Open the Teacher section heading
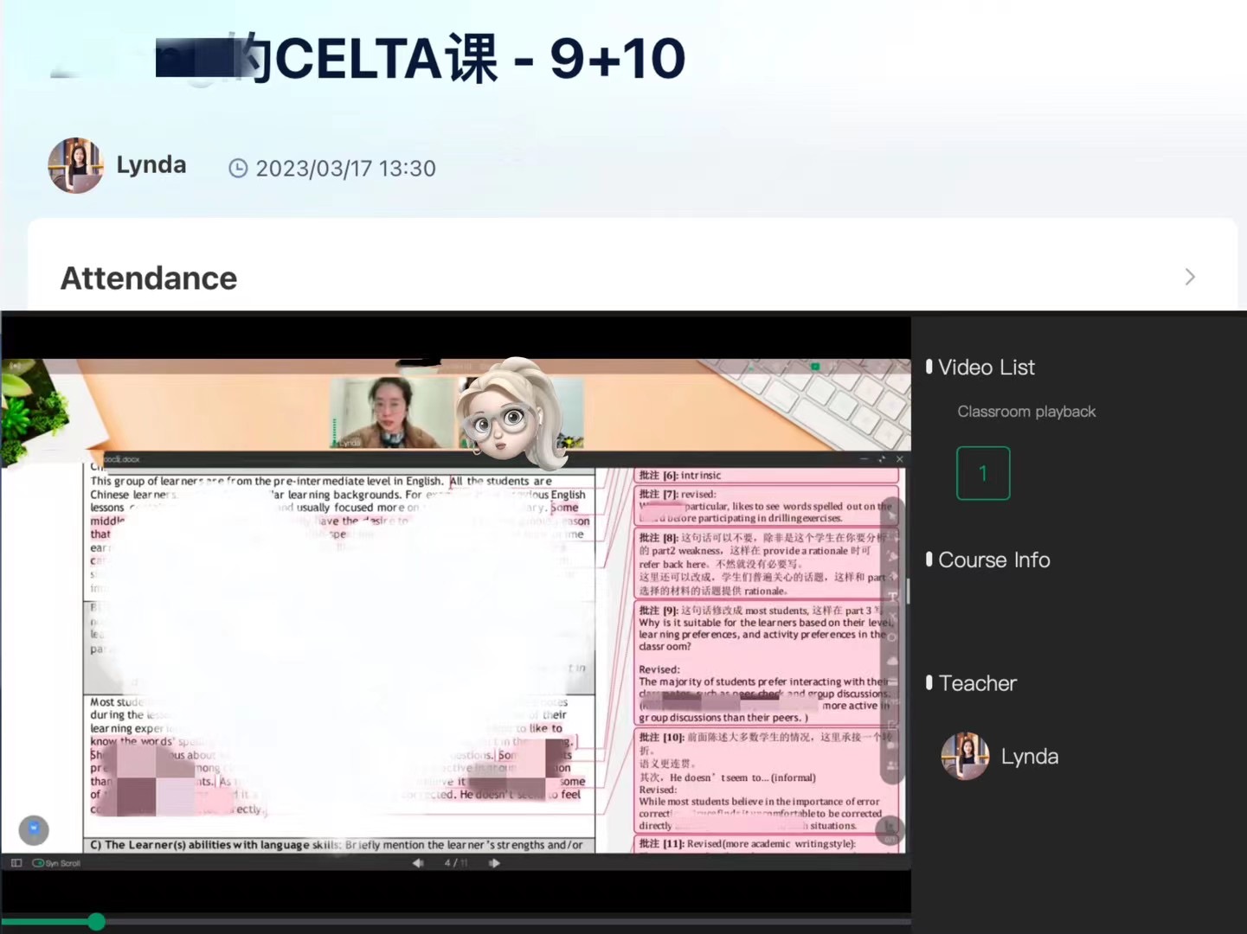1247x934 pixels. pyautogui.click(x=977, y=683)
